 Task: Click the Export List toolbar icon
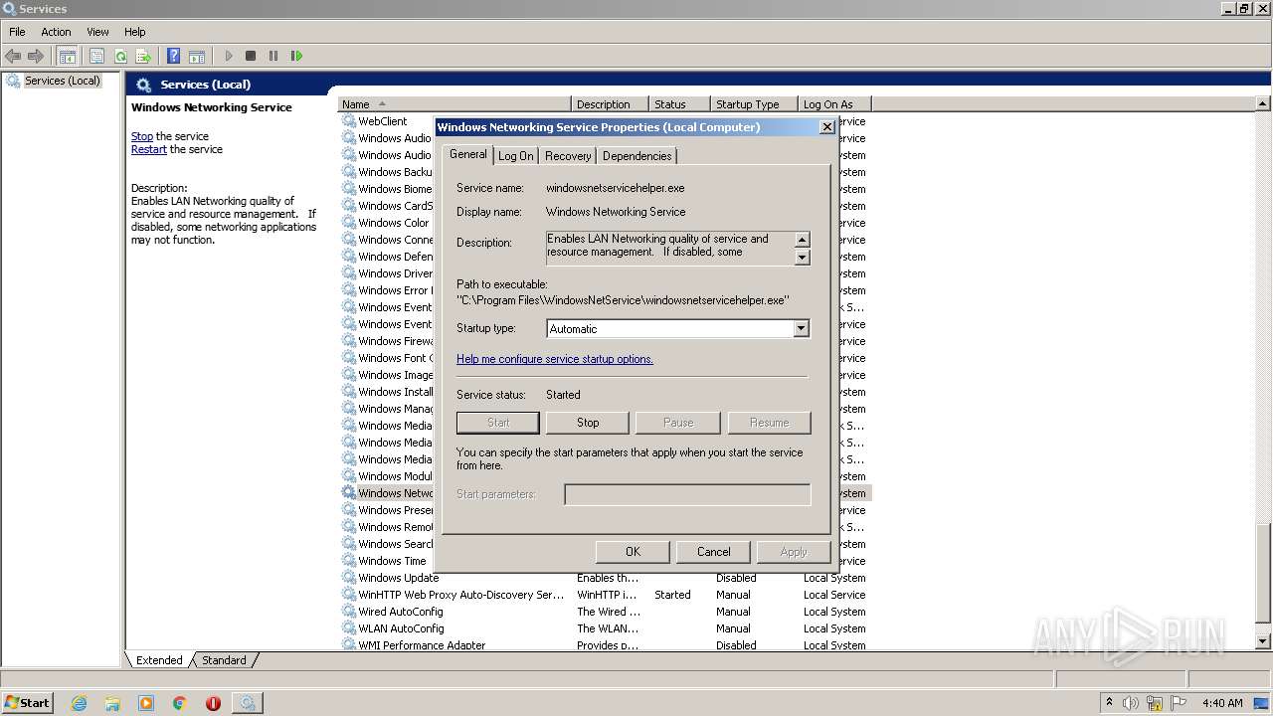click(143, 56)
